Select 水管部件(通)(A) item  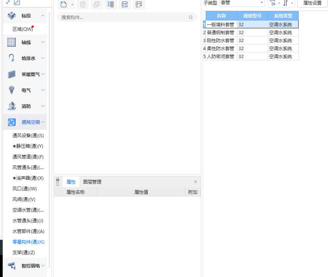pyautogui.click(x=28, y=231)
